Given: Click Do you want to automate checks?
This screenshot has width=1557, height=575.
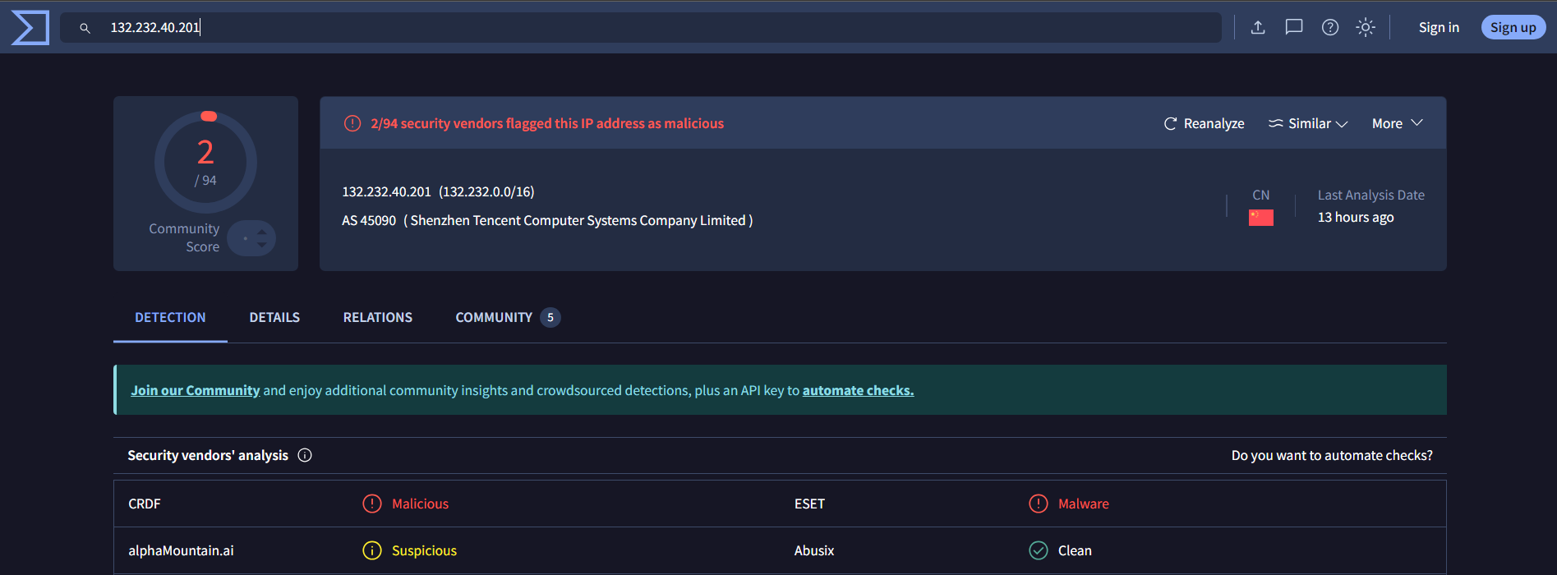Looking at the screenshot, I should pyautogui.click(x=1332, y=455).
